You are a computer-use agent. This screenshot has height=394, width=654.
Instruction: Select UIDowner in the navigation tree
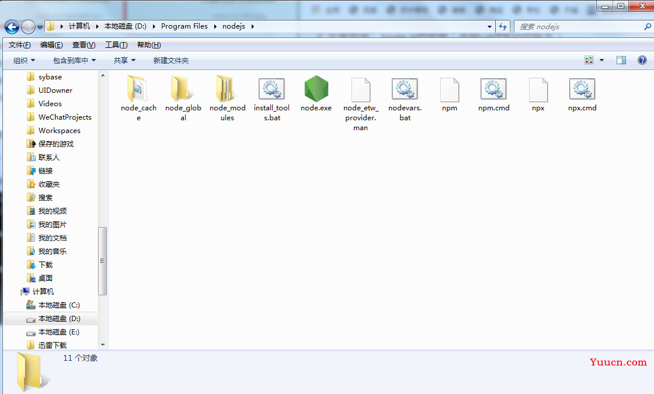55,90
